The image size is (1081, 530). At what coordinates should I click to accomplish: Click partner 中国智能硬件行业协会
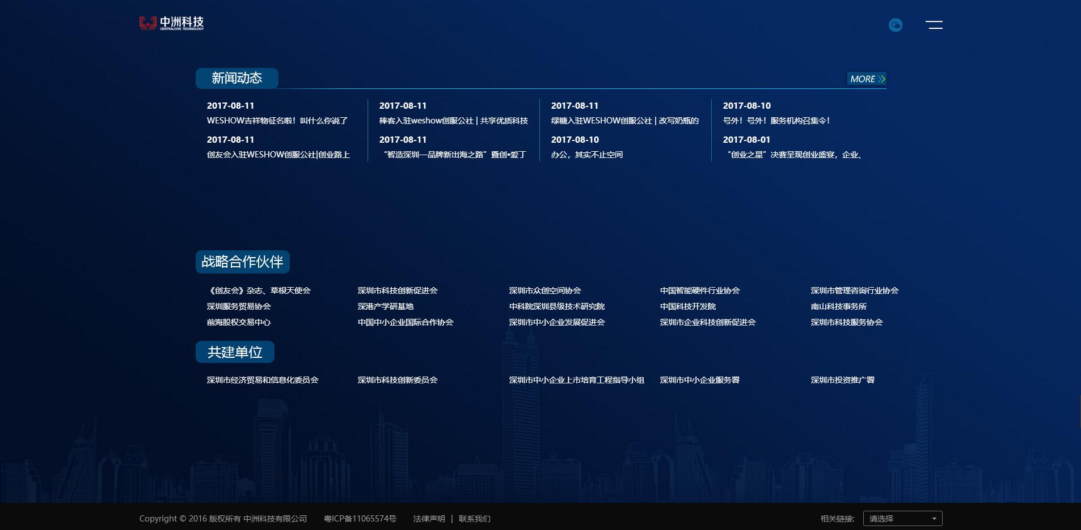(x=699, y=290)
